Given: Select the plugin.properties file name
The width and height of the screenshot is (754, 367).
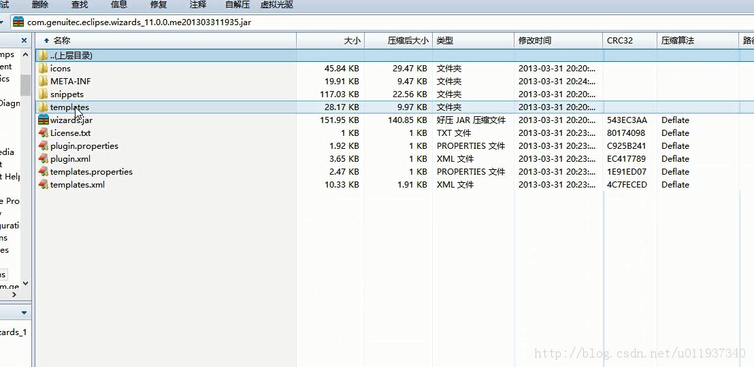Looking at the screenshot, I should click(84, 146).
